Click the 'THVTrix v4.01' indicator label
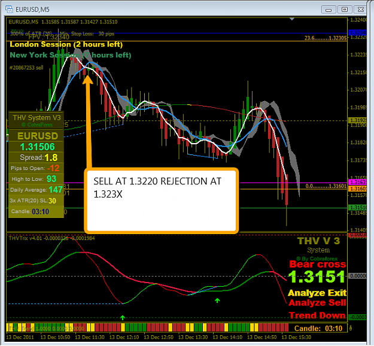The height and width of the screenshot is (346, 374). (x=25, y=238)
